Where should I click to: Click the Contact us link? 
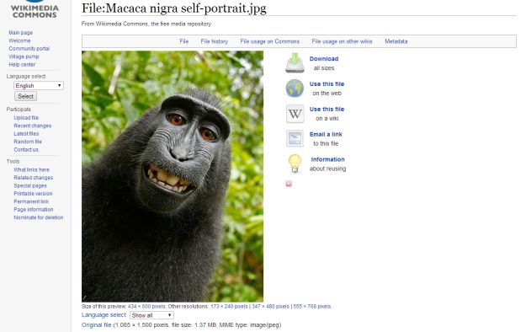point(26,149)
